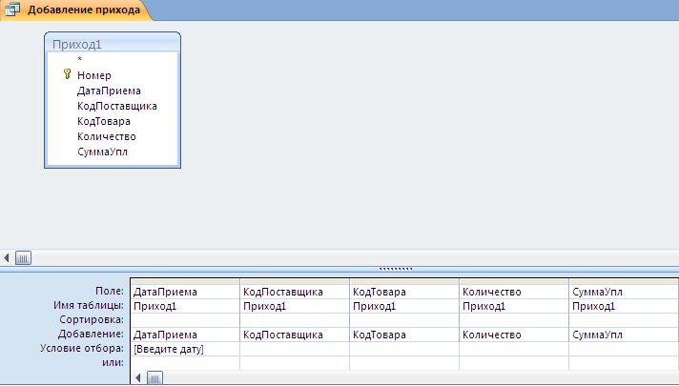Click the Сортировка cell in the Количество column
Image resolution: width=679 pixels, height=386 pixels.
pos(514,320)
